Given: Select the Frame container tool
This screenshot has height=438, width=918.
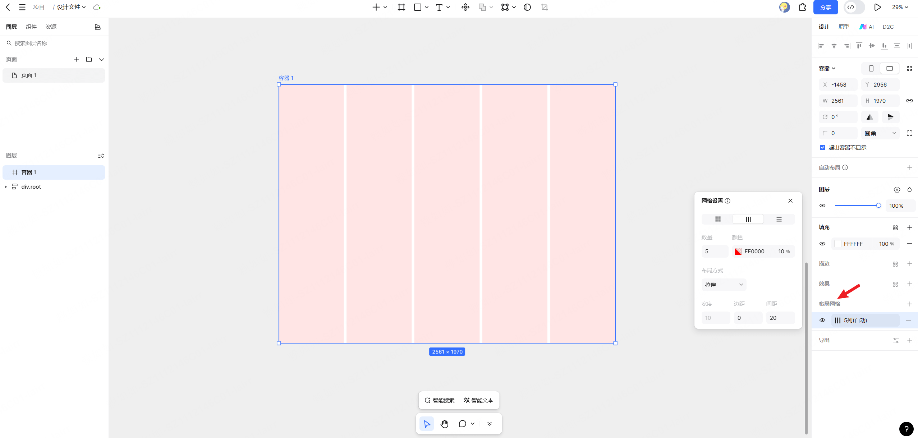Looking at the screenshot, I should tap(401, 7).
